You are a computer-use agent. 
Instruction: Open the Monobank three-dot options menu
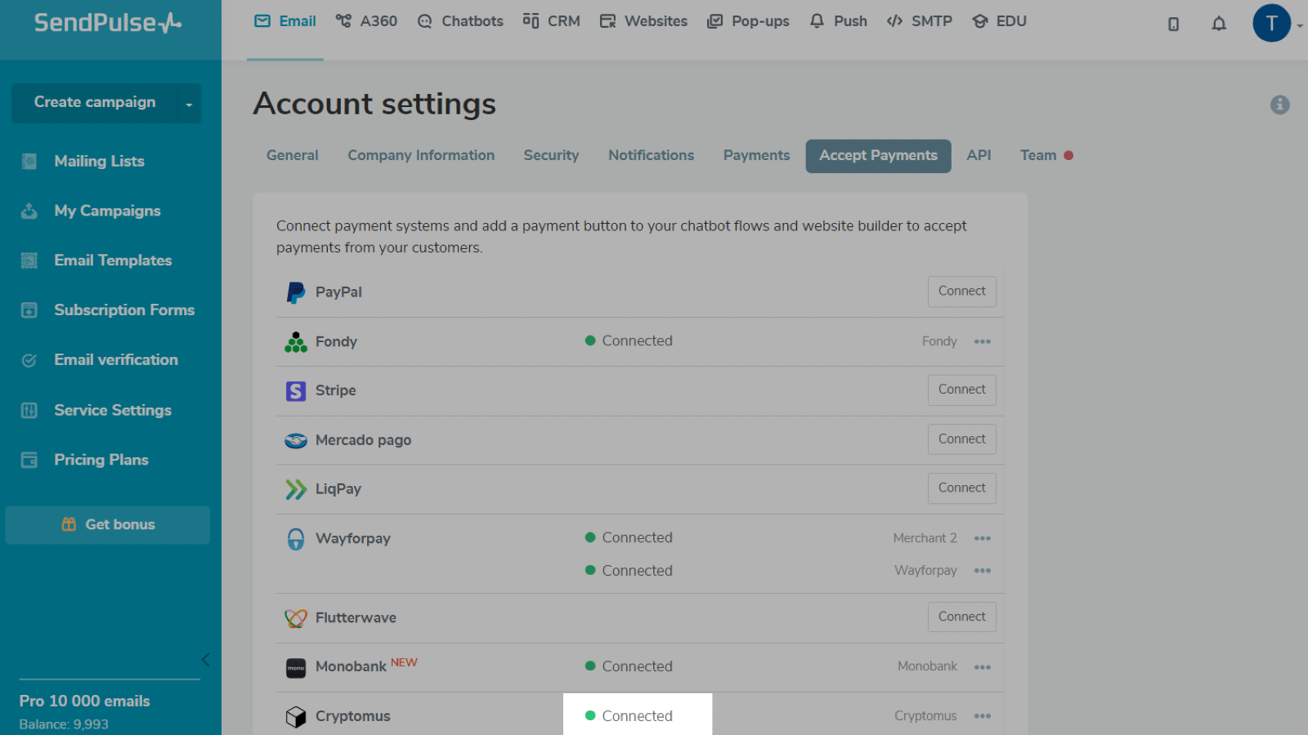982,667
